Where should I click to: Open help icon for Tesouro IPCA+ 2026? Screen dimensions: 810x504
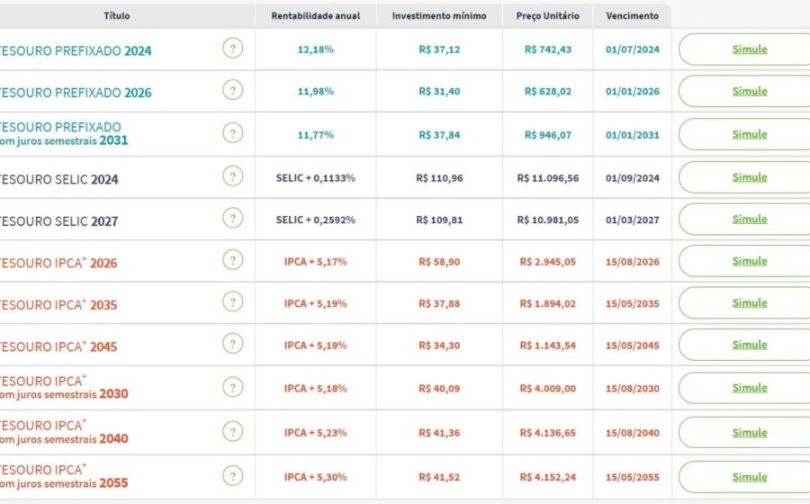pos(232,260)
